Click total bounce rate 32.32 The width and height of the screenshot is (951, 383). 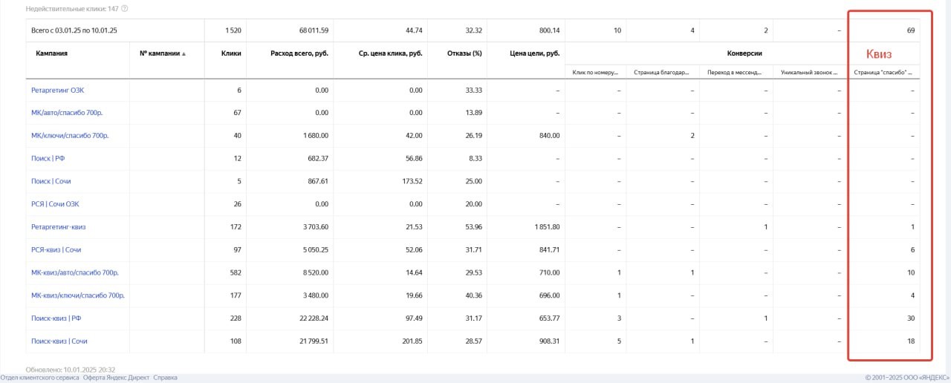474,30
